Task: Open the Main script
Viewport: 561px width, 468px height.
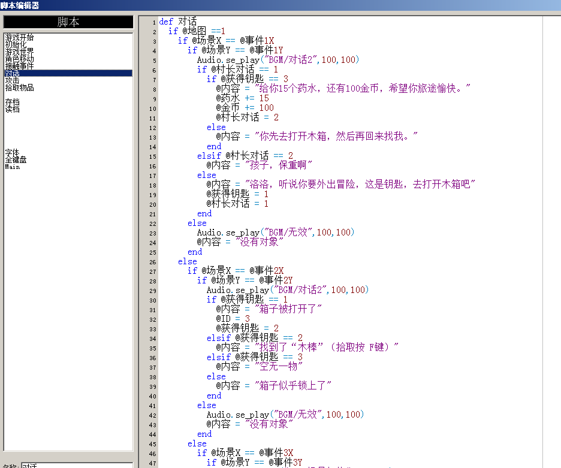Action: pyautogui.click(x=13, y=167)
